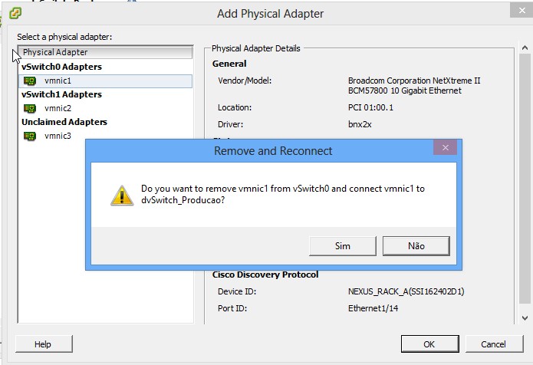Confirm with the Sim button
Viewport: 533px width, 365px height.
tap(342, 245)
